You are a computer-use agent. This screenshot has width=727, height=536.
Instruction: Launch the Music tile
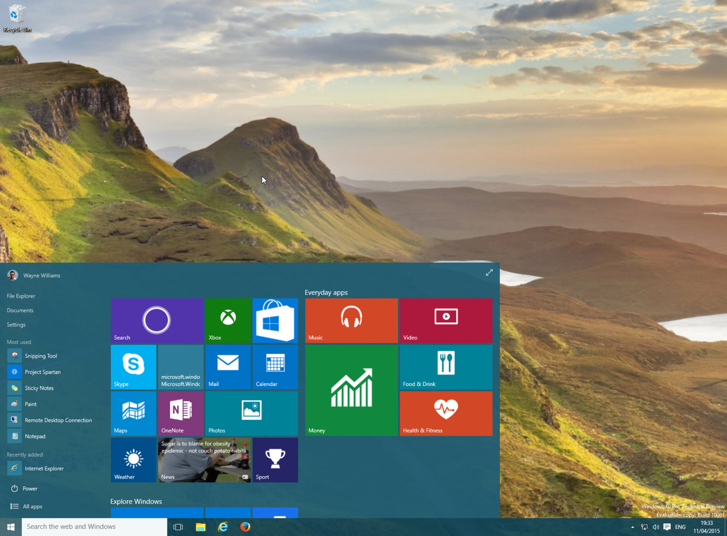[x=351, y=321]
